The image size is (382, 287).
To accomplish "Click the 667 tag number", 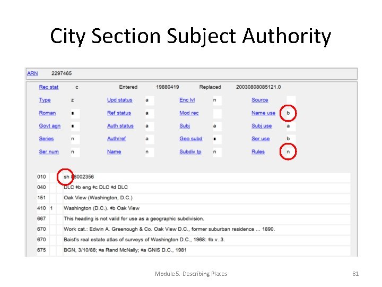I will coord(41,219).
